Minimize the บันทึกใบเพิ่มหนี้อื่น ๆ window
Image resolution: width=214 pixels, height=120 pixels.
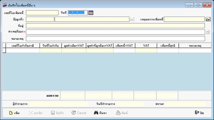189,5
